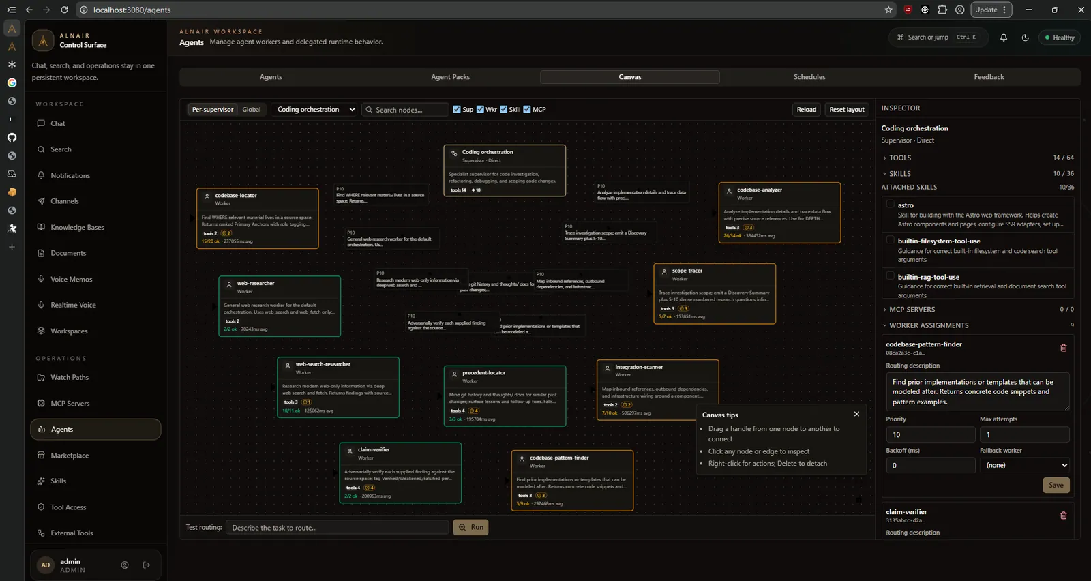The width and height of the screenshot is (1091, 581).
Task: Open the Fallback worker dropdown
Action: [1024, 465]
